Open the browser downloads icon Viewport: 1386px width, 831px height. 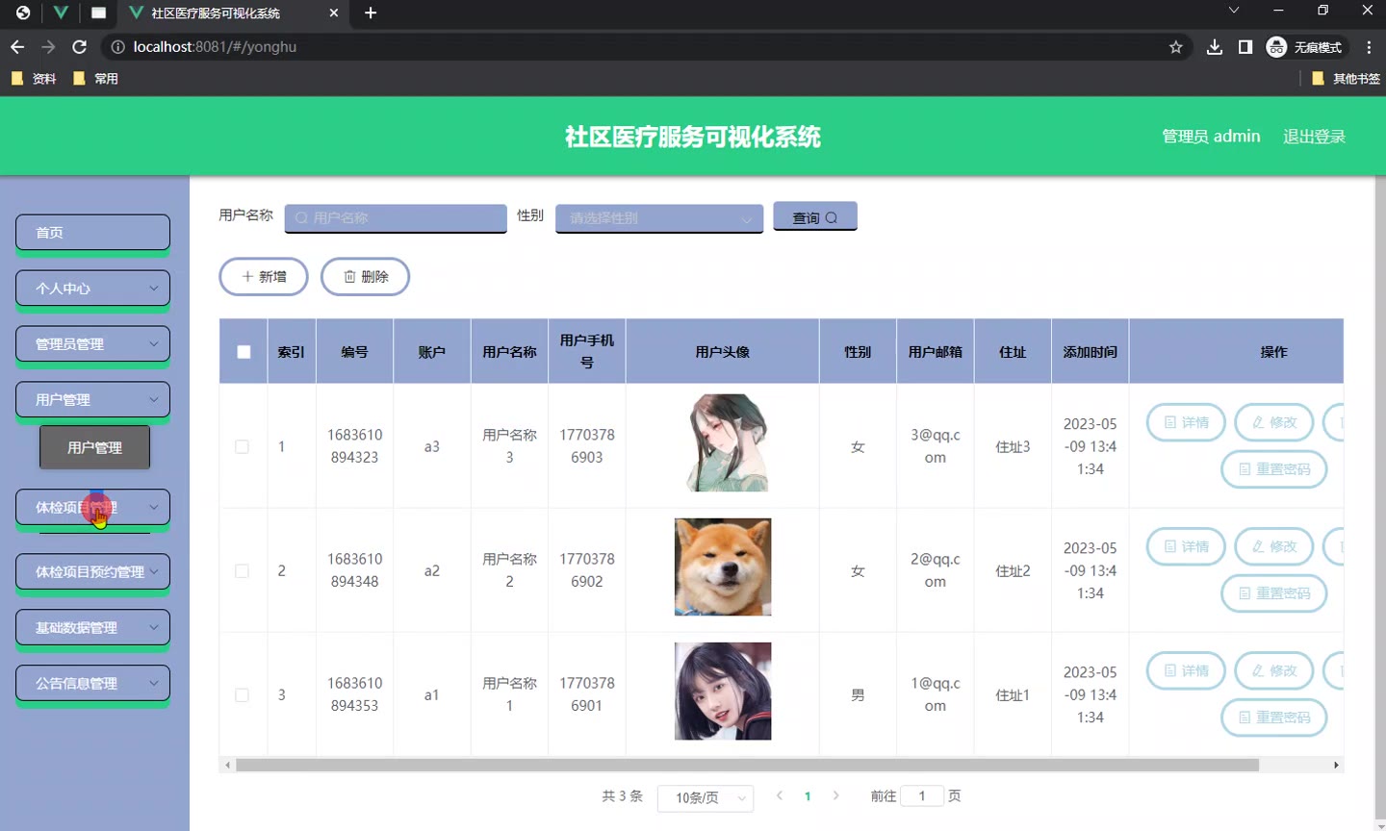coord(1215,47)
